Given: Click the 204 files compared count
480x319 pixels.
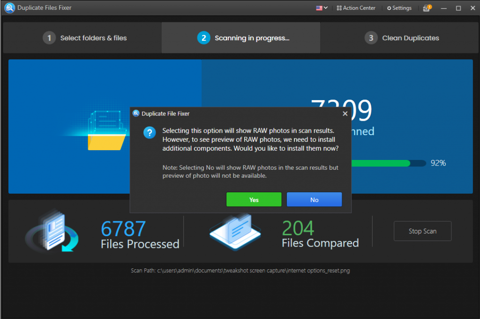Looking at the screenshot, I should (298, 228).
